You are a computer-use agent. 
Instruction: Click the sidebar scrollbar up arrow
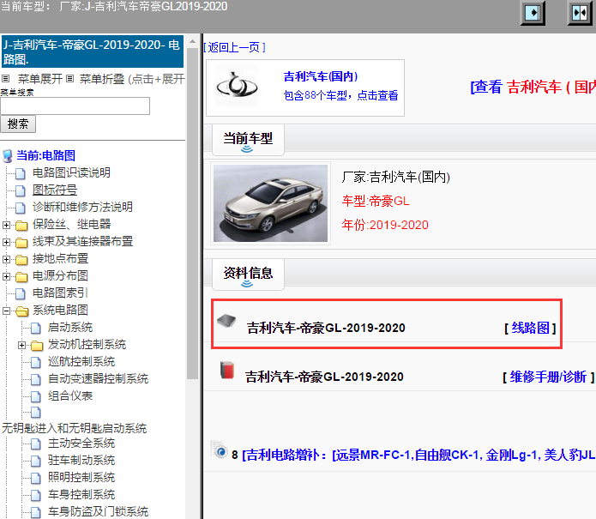[193, 41]
